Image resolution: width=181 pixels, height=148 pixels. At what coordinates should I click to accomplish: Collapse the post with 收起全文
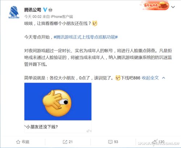[150, 78]
